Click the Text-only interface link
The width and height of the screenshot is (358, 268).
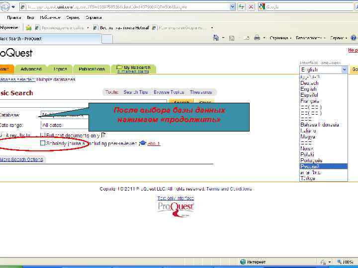176,198
